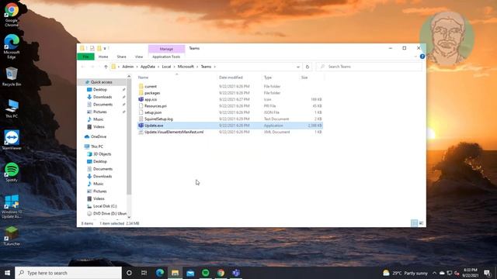Expand the chevron after Teams in breadcrumb
Image resolution: width=497 pixels, height=279 pixels.
(215, 67)
